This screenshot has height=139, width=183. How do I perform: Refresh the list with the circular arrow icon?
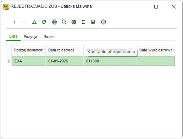(44, 22)
